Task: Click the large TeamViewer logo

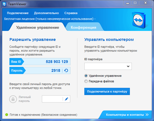Action: tap(139, 20)
